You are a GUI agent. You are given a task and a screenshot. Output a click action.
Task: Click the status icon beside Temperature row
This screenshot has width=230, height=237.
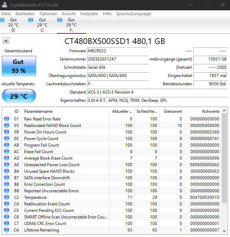coord(7,197)
